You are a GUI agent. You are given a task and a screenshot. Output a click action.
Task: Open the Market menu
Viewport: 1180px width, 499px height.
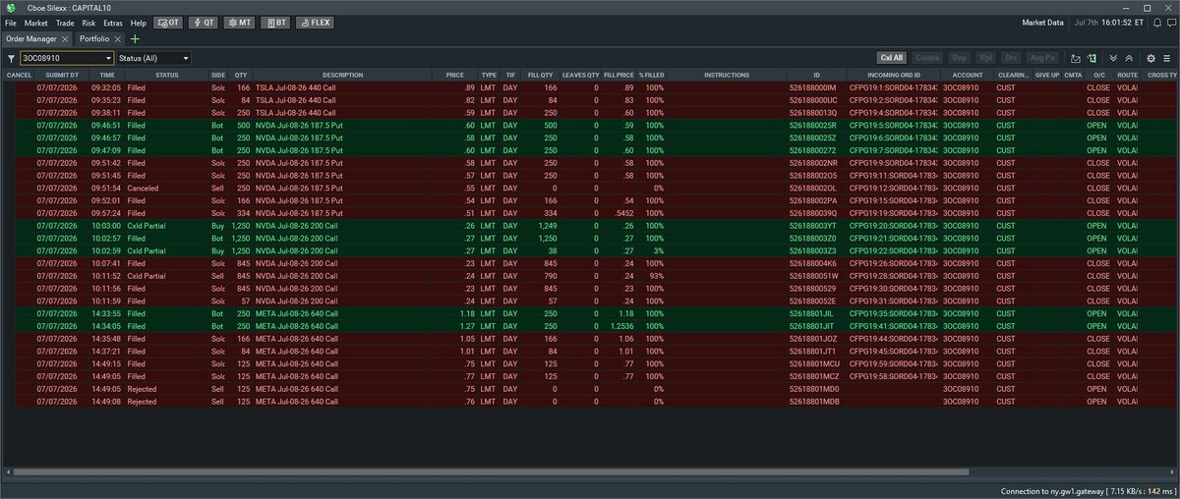[36, 22]
